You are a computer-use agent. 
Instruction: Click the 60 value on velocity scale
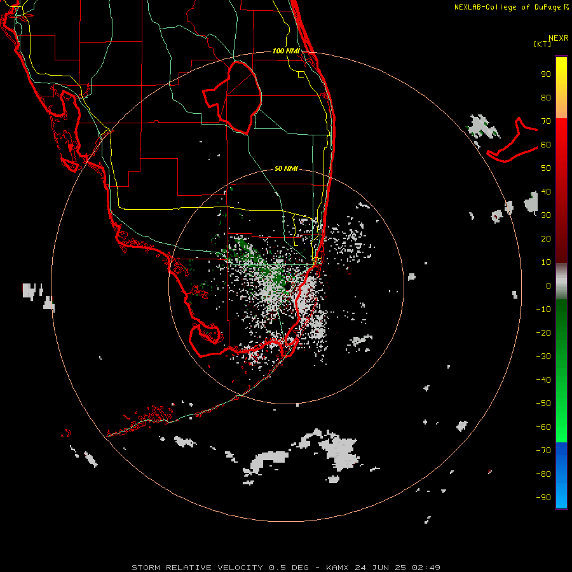pos(546,145)
